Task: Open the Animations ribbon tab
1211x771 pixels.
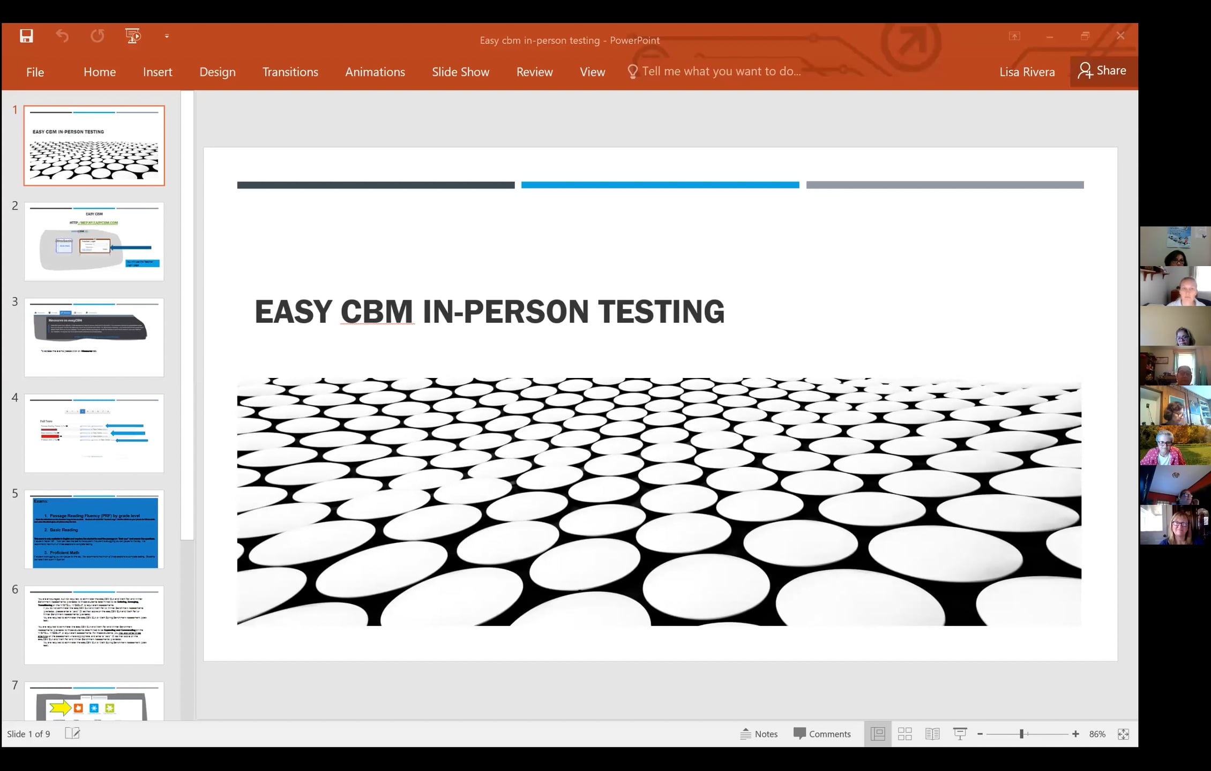Action: click(x=375, y=72)
